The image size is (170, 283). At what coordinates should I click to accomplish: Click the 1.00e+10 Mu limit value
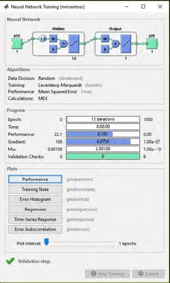pos(152,149)
